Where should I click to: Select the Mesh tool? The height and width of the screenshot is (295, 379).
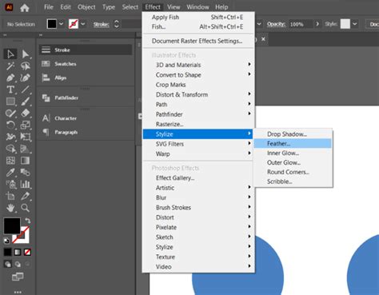10,161
